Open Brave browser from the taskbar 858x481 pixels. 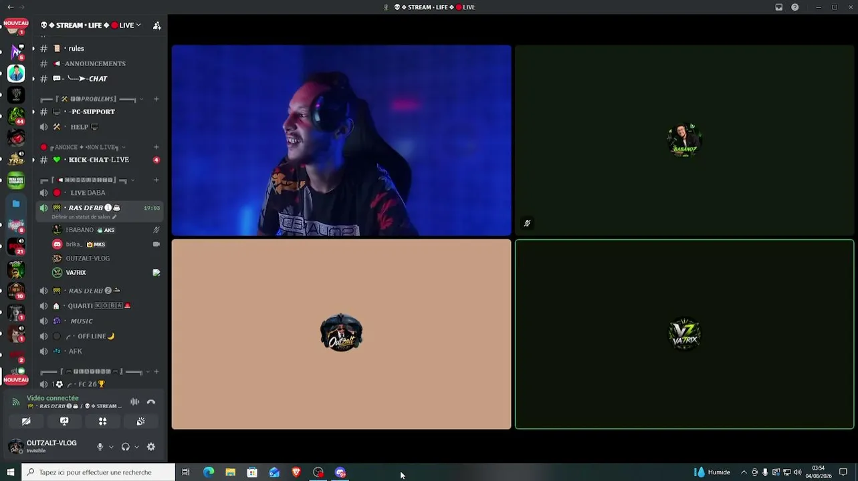[x=296, y=472]
